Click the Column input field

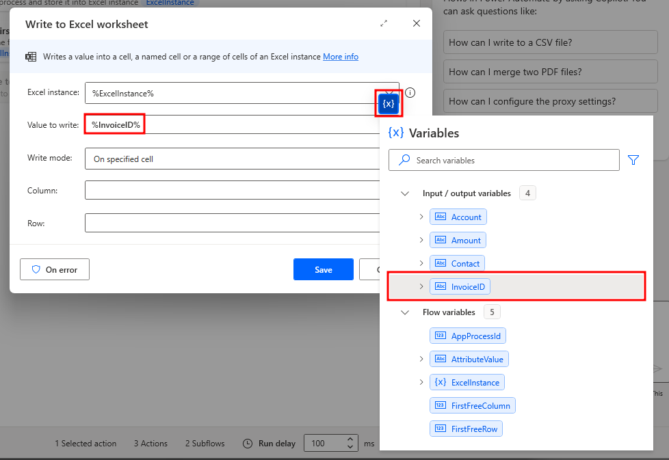(x=232, y=190)
